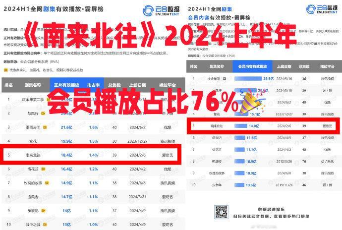Click the 19.9亿 value for 繁花
This screenshot has width=342, height=230.
coord(66,141)
